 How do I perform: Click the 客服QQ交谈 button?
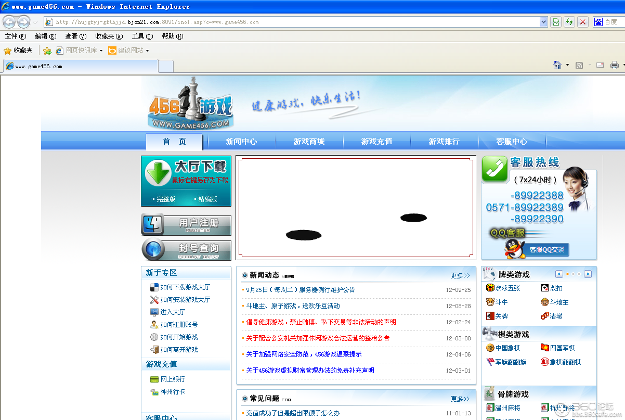pos(548,249)
